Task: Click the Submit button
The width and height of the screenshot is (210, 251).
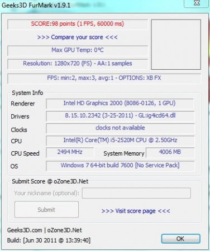Action: point(46,210)
